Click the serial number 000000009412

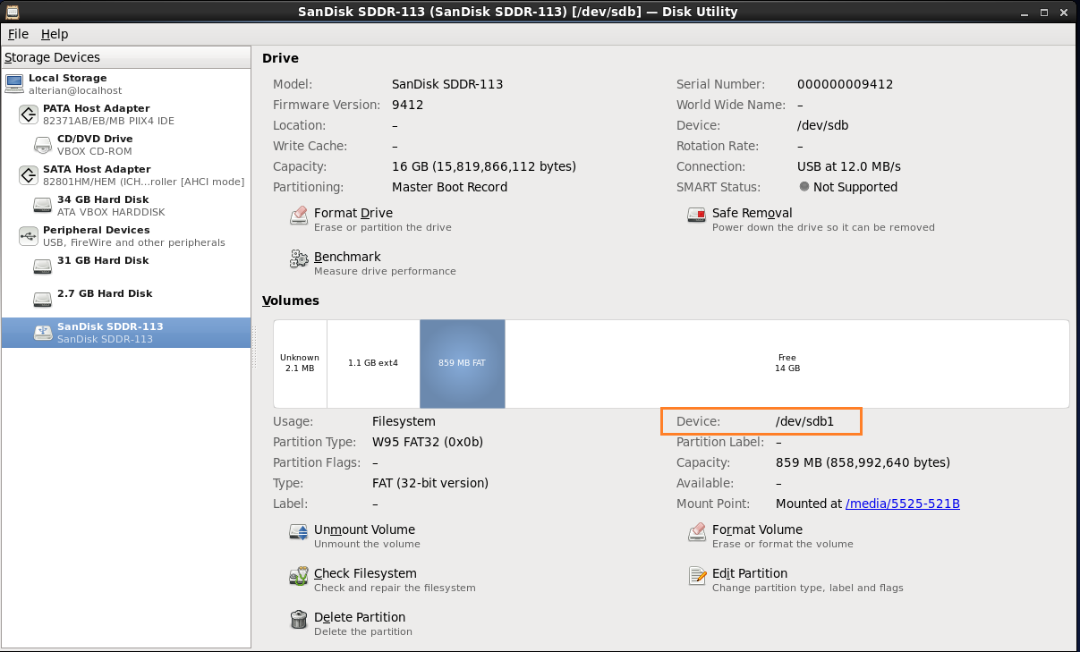[845, 84]
